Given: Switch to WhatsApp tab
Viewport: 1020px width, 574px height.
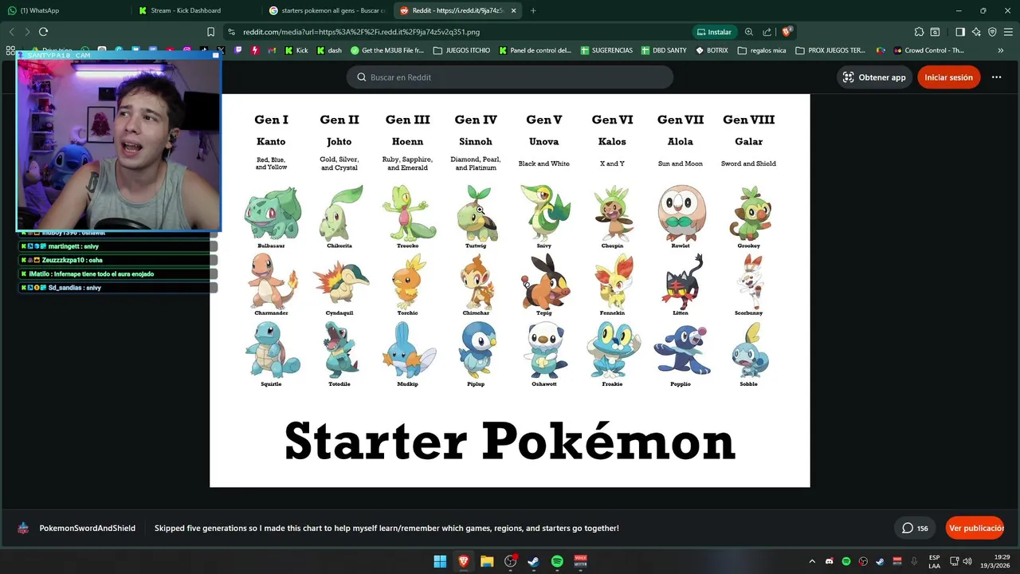Looking at the screenshot, I should coord(65,10).
